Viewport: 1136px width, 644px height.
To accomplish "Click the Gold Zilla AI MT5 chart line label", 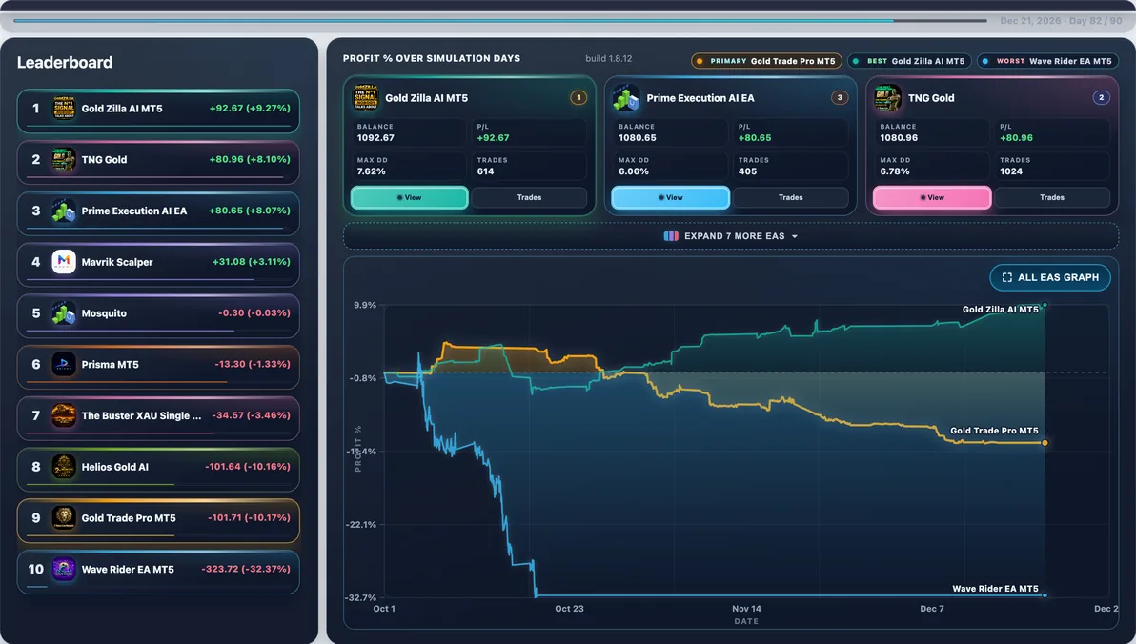I will [1000, 310].
